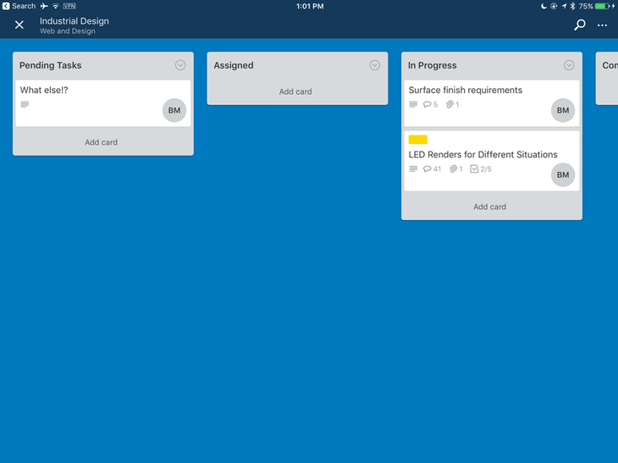Open board search magnifier icon
This screenshot has height=463, width=618.
click(579, 25)
